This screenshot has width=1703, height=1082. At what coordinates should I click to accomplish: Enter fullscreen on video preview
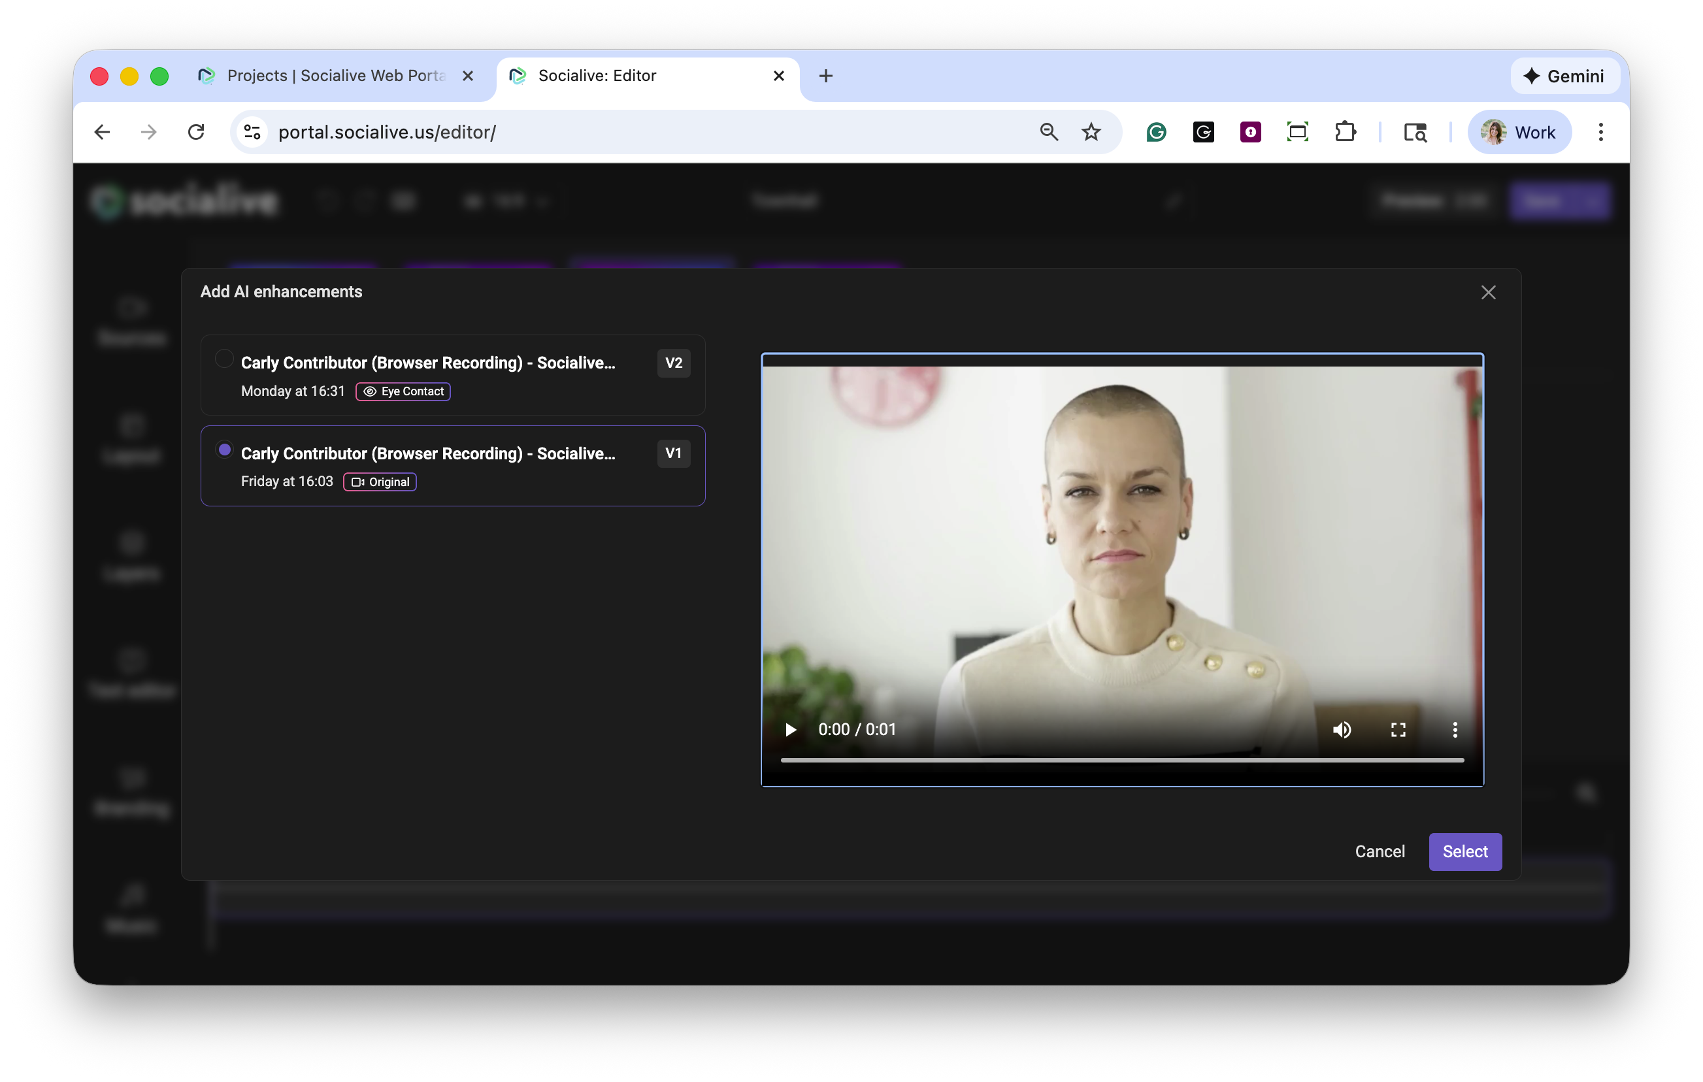1397,729
